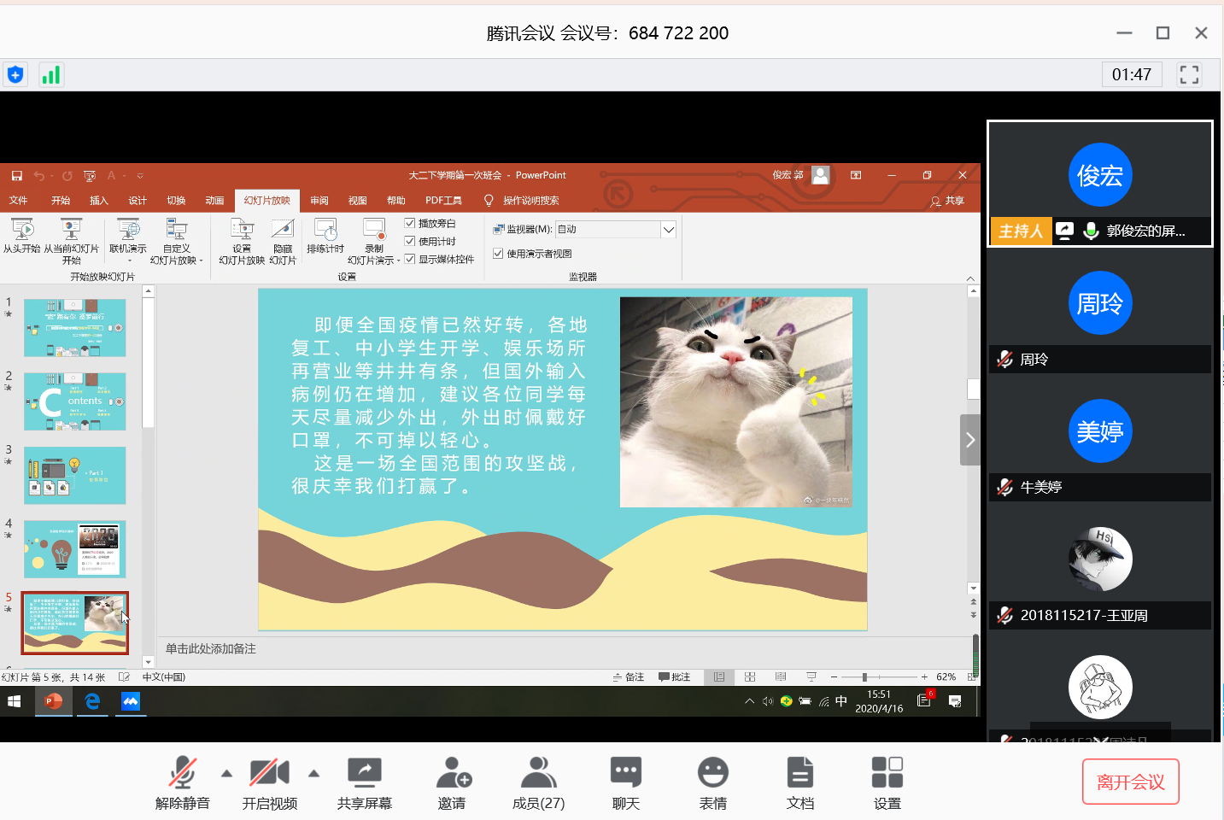1224x820 pixels.
Task: Toggle the 使用计时 checkbox
Action: point(410,241)
